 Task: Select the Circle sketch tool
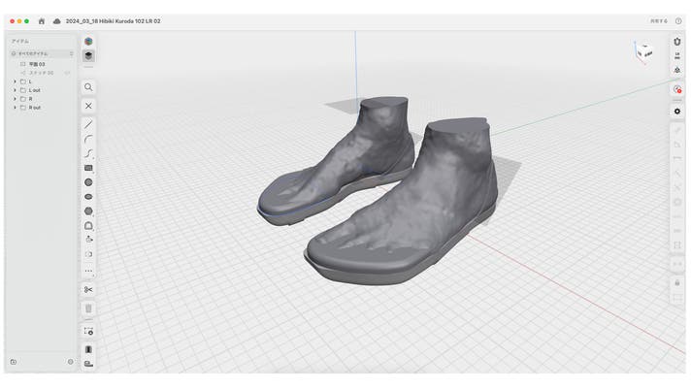(x=88, y=181)
